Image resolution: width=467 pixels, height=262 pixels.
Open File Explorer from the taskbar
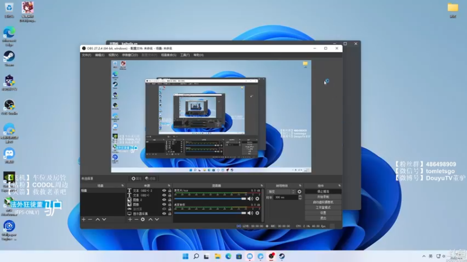[217, 256]
